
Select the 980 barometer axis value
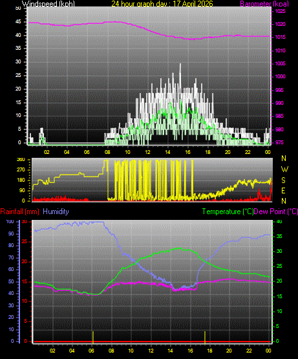pos(279,129)
